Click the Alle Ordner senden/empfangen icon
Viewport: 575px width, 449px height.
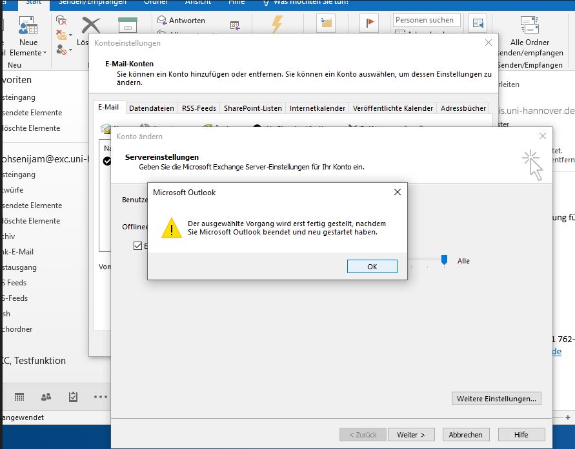[530, 25]
